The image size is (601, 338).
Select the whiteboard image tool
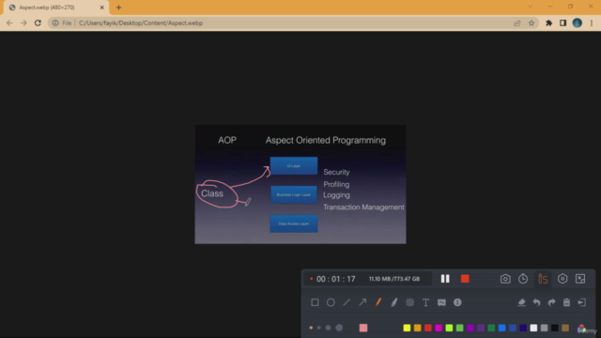[x=441, y=302]
